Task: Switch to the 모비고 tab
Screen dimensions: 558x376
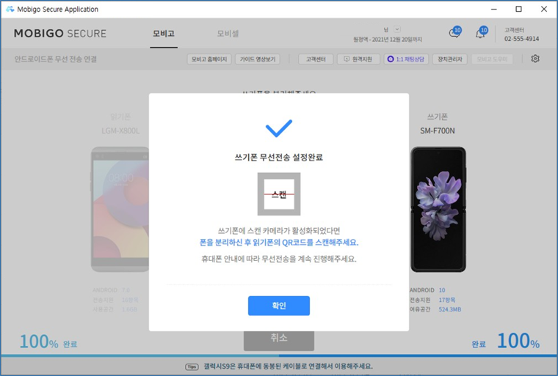Action: tap(164, 34)
